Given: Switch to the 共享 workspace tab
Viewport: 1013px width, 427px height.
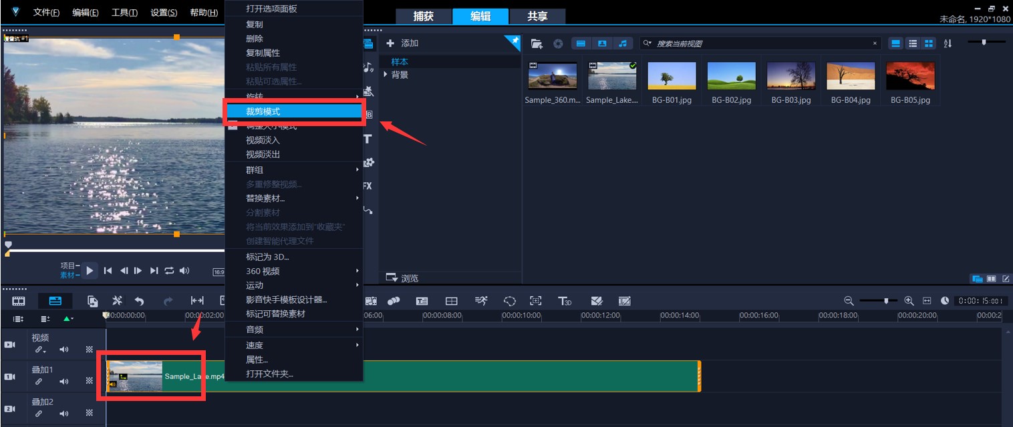Looking at the screenshot, I should click(x=538, y=17).
